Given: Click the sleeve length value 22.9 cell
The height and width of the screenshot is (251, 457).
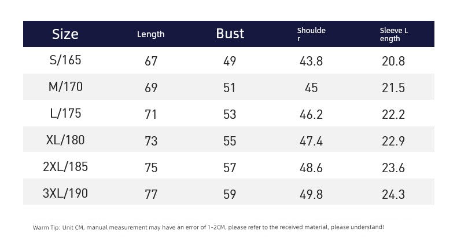Looking at the screenshot, I should pyautogui.click(x=393, y=141).
